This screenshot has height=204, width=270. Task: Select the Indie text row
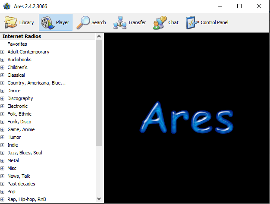click(13, 145)
